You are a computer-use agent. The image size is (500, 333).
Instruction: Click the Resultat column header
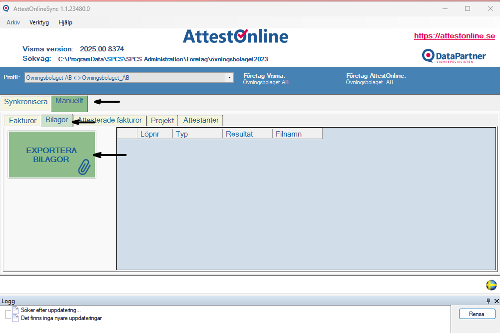tap(247, 134)
